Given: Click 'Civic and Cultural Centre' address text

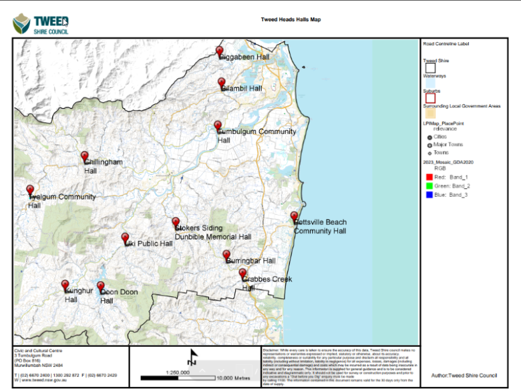Looking at the screenshot, I should [38, 350].
